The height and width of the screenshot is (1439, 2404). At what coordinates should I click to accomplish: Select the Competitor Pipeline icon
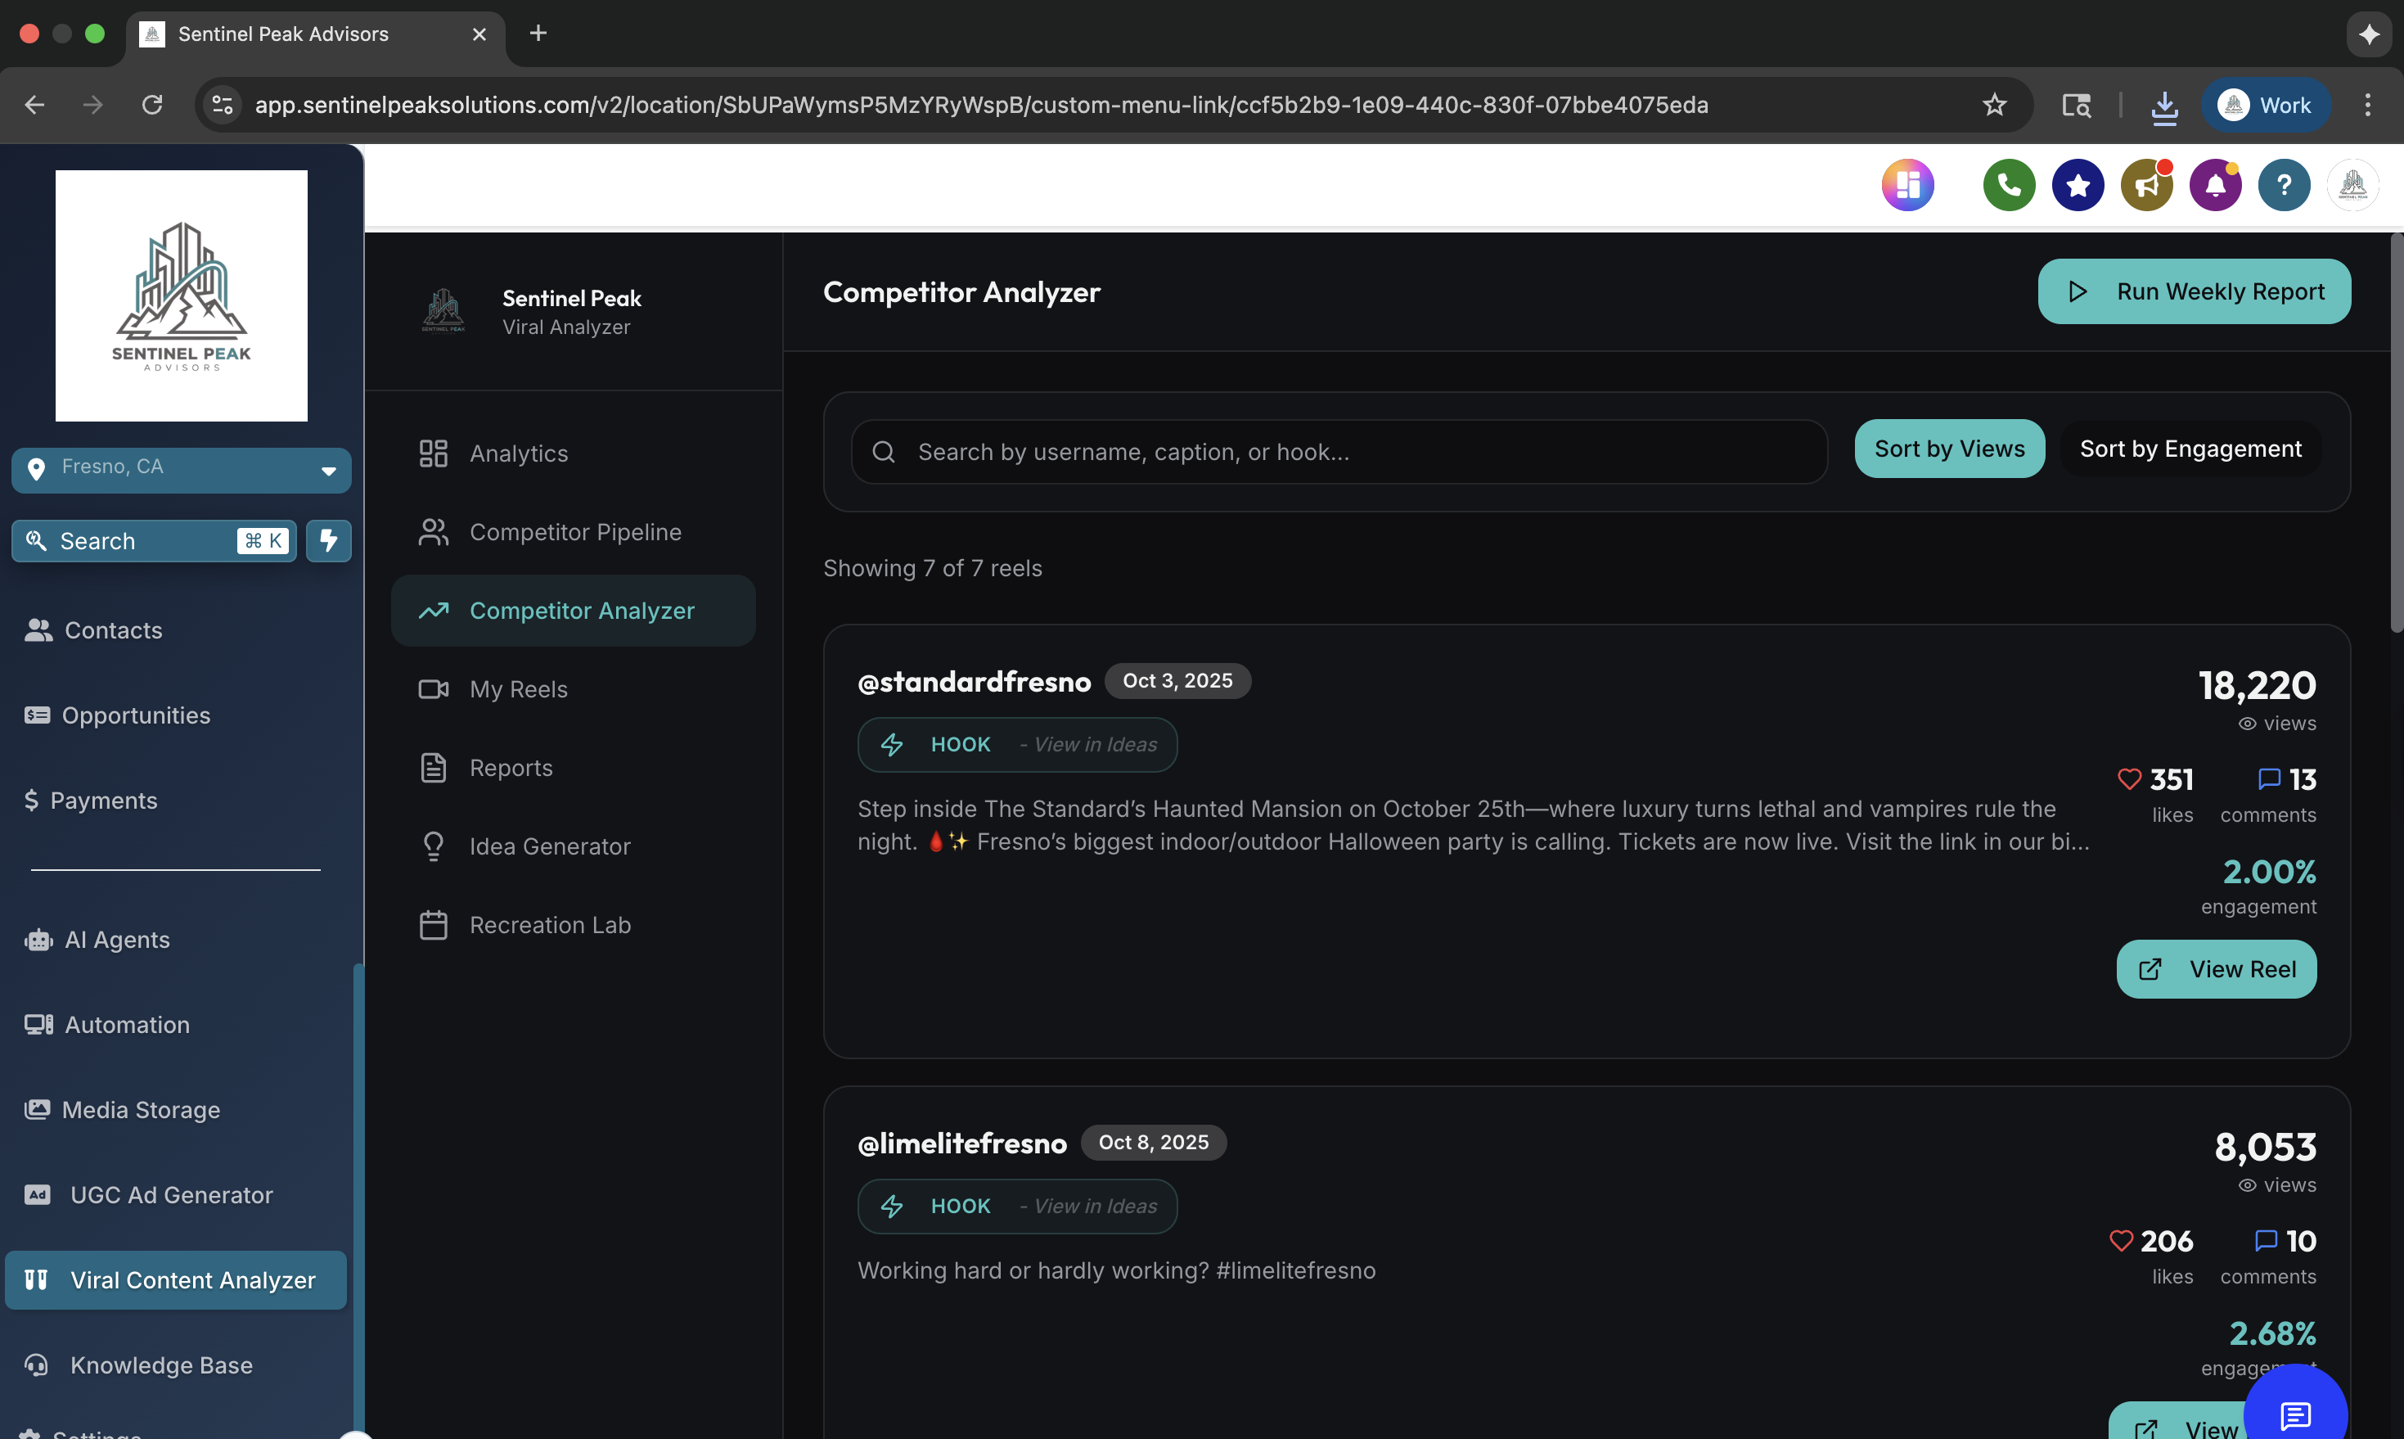pyautogui.click(x=434, y=531)
